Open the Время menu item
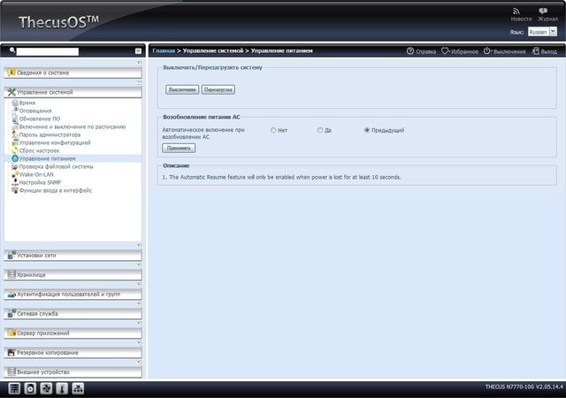Image resolution: width=566 pixels, height=398 pixels. (27, 103)
